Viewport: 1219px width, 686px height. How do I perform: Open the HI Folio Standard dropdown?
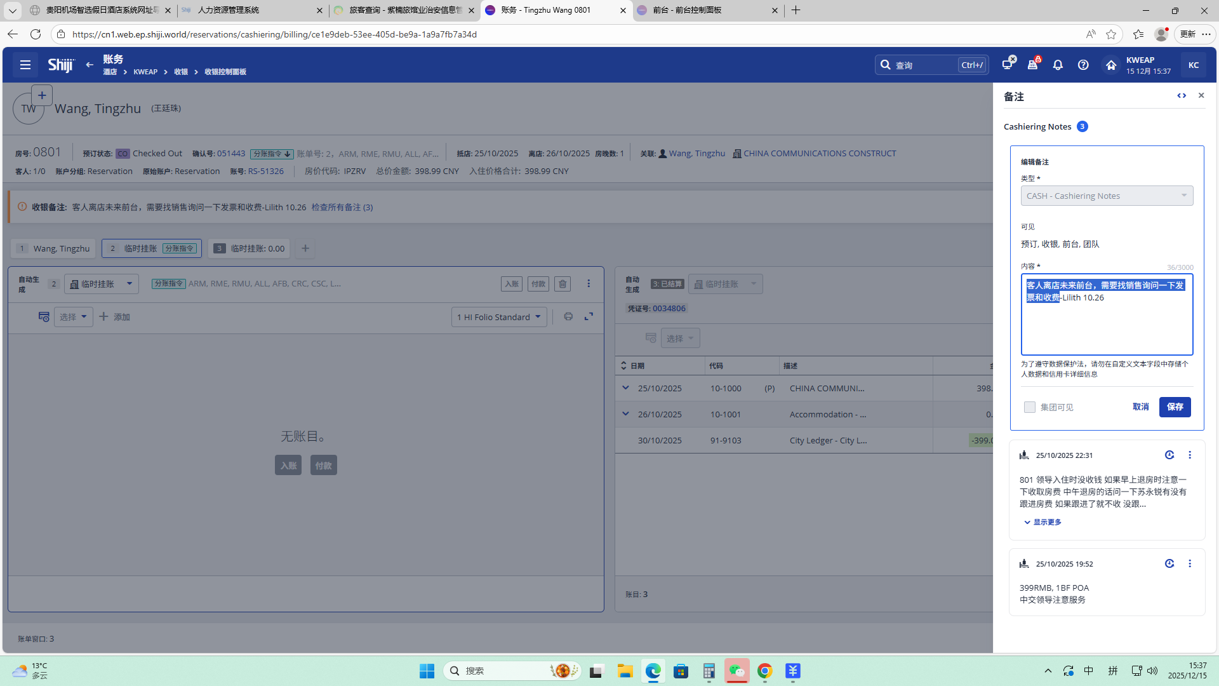[499, 317]
